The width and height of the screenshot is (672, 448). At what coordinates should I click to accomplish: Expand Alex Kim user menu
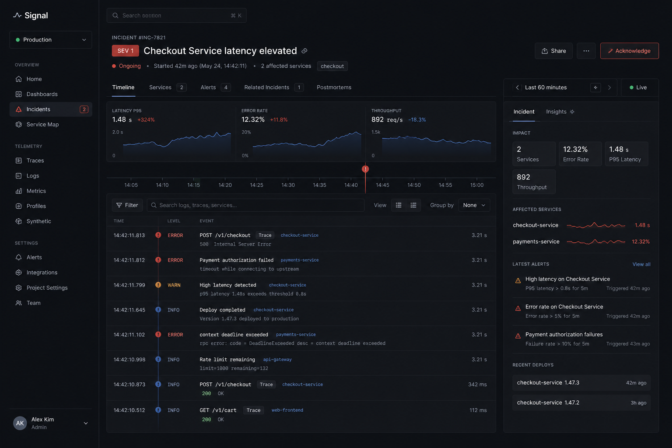[x=51, y=423]
